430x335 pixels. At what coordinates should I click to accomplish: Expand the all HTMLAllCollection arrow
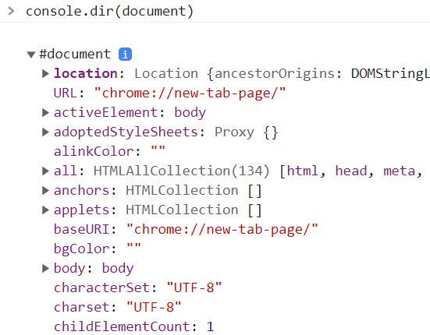pos(45,171)
